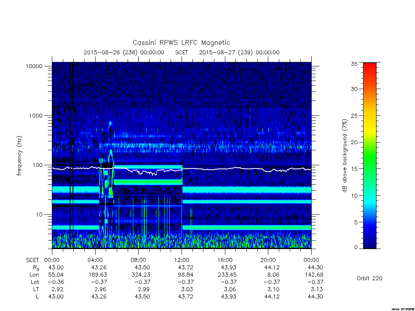The width and height of the screenshot is (415, 311).
Task: Click the 12:00 SCET time axis label
Action: (x=182, y=260)
